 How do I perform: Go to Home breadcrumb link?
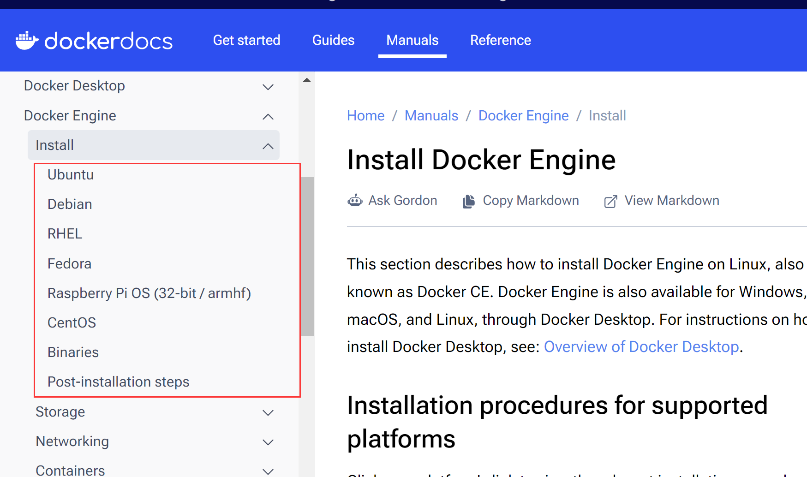366,115
